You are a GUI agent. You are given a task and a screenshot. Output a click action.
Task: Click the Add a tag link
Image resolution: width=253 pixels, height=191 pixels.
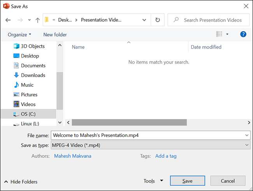pyautogui.click(x=166, y=156)
